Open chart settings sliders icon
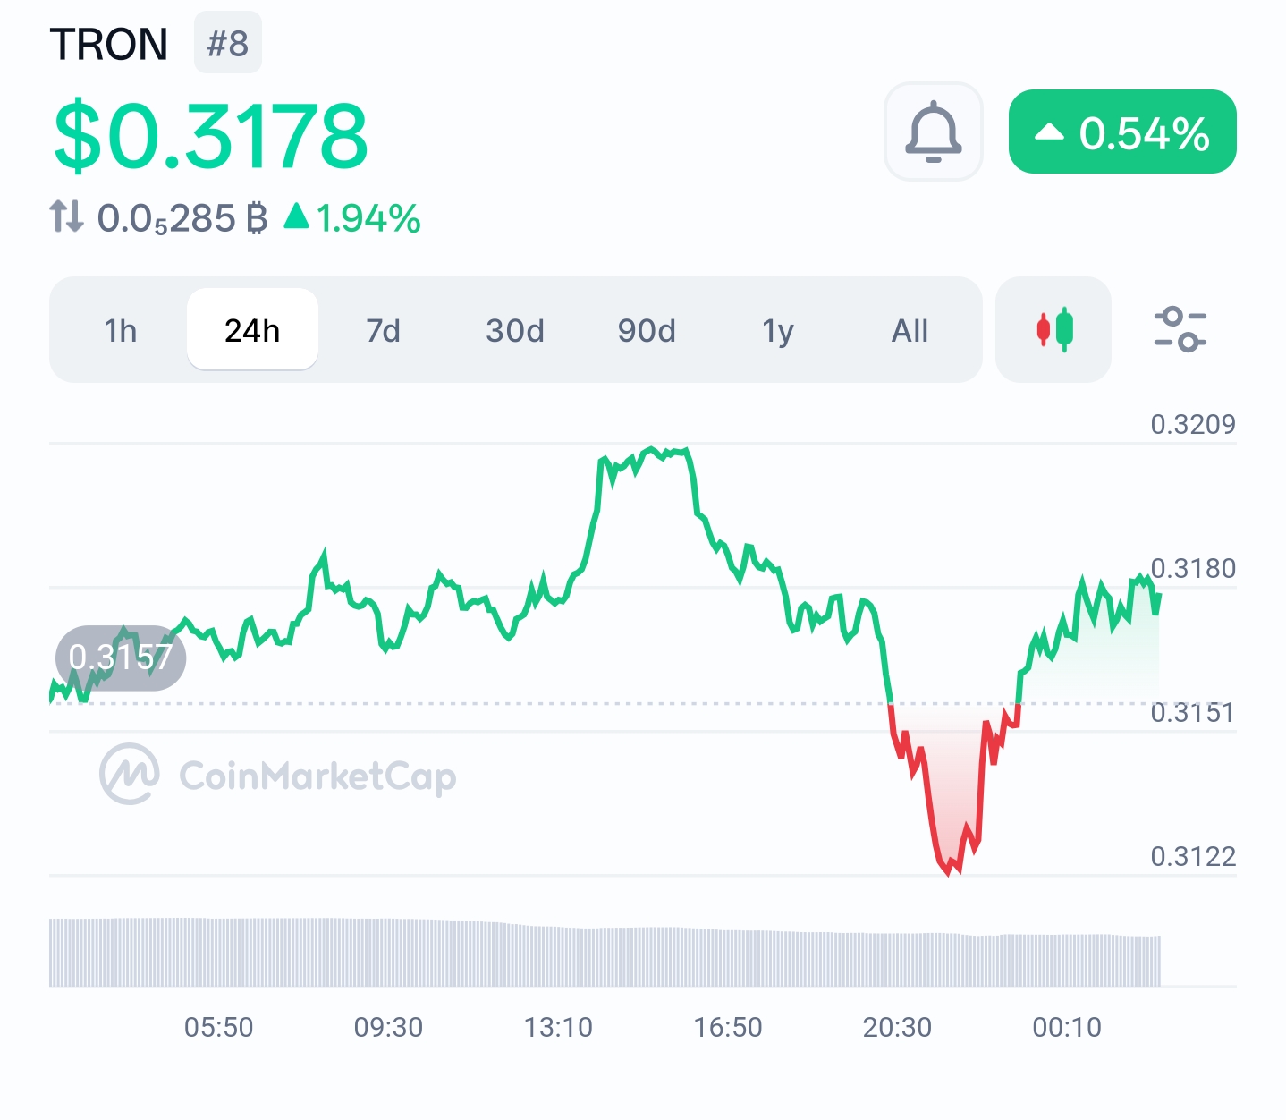The height and width of the screenshot is (1120, 1286). coord(1180,329)
